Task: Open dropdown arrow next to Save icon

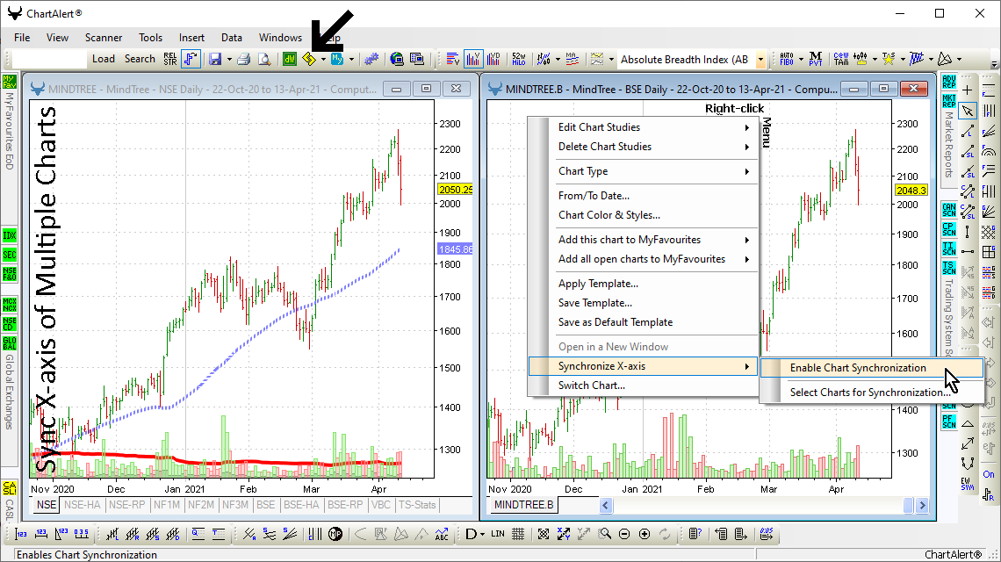Action: [x=229, y=60]
